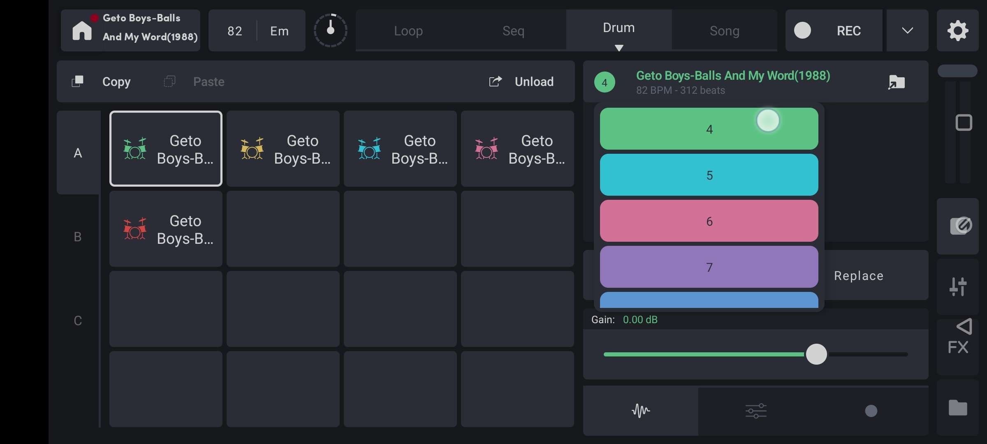987x444 pixels.
Task: Open the tempo 82 selector
Action: pyautogui.click(x=234, y=31)
